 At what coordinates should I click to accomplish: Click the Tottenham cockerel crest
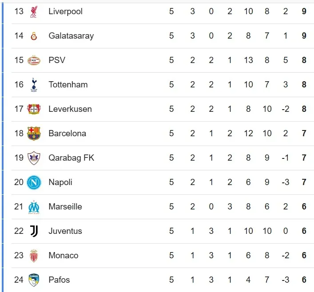(34, 85)
